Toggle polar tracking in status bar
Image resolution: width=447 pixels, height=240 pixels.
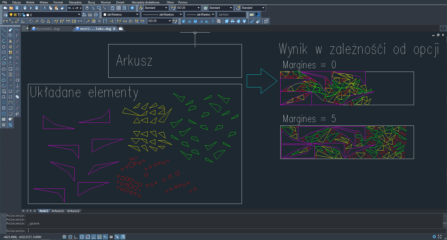pyautogui.click(x=82, y=237)
